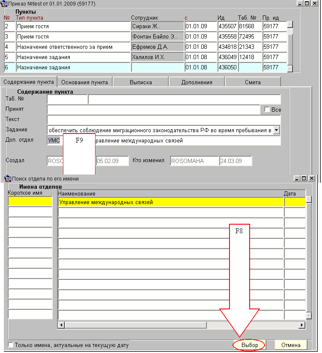Image resolution: width=322 pixels, height=353 pixels.
Task: Click the Выбор button
Action: pyautogui.click(x=249, y=345)
